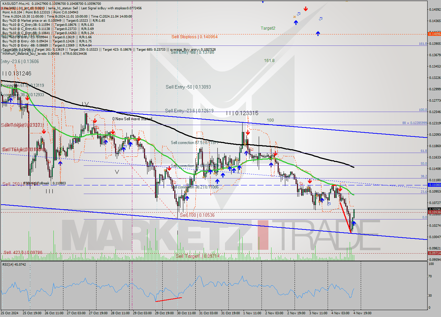Click the 'Sell Target1 | 0.09714' label

(x=197, y=256)
